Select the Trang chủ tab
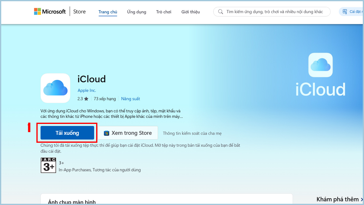Viewport: 364px width, 205px height. click(108, 12)
